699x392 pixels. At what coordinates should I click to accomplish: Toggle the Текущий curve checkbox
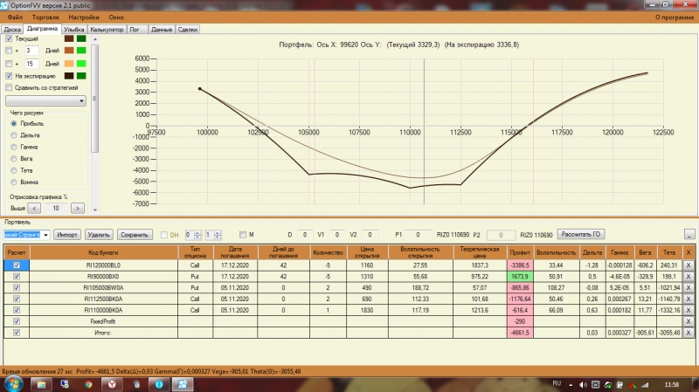[9, 38]
